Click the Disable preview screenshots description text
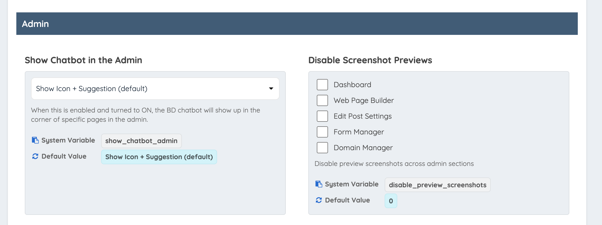602x225 pixels. point(394,163)
